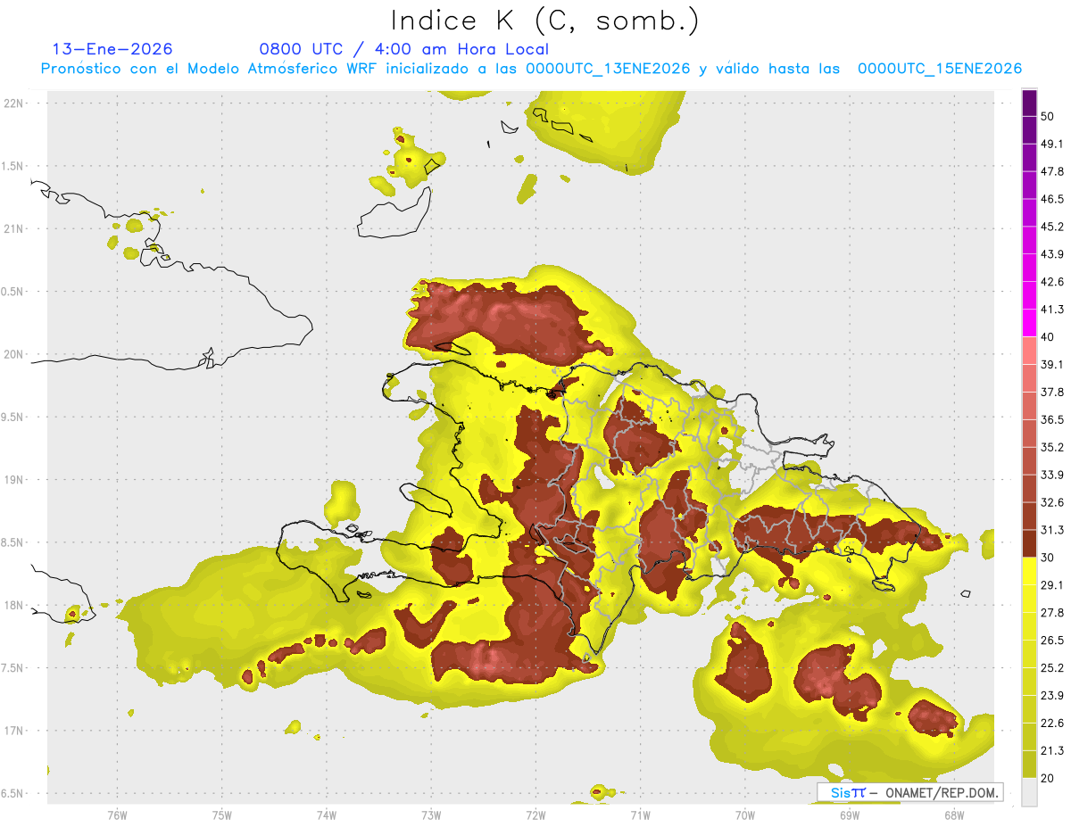Image resolution: width=1071 pixels, height=827 pixels.
Task: Click the latitude label "7.5N"
Action: coord(12,667)
